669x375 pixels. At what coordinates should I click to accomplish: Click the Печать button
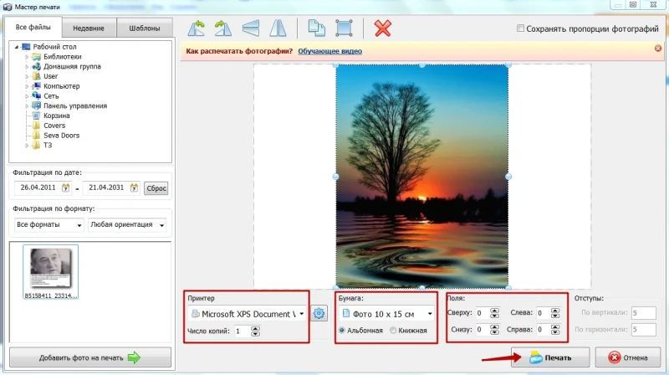coord(550,357)
